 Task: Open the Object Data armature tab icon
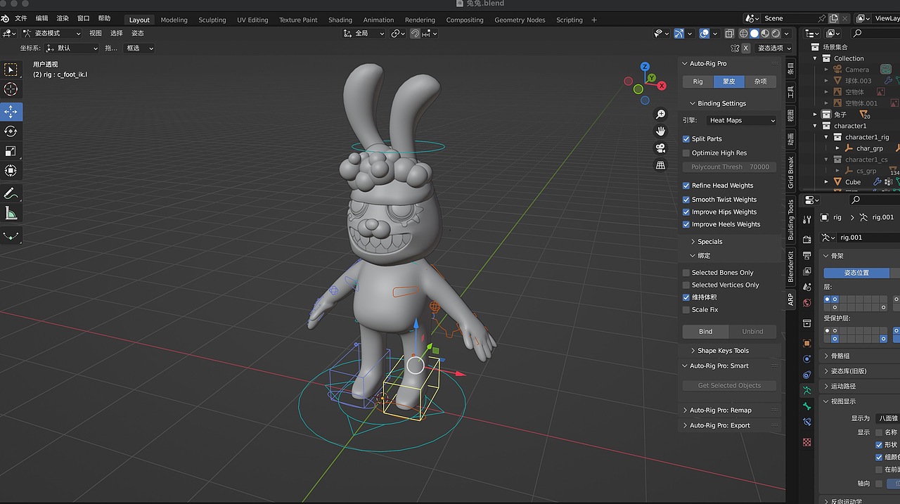[x=807, y=390]
